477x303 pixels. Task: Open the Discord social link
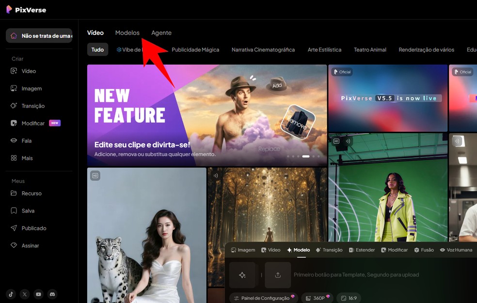52,294
